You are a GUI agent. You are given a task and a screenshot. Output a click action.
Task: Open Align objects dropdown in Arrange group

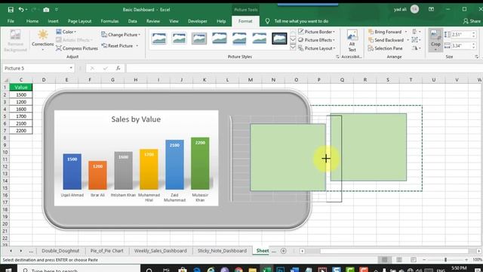coord(417,32)
